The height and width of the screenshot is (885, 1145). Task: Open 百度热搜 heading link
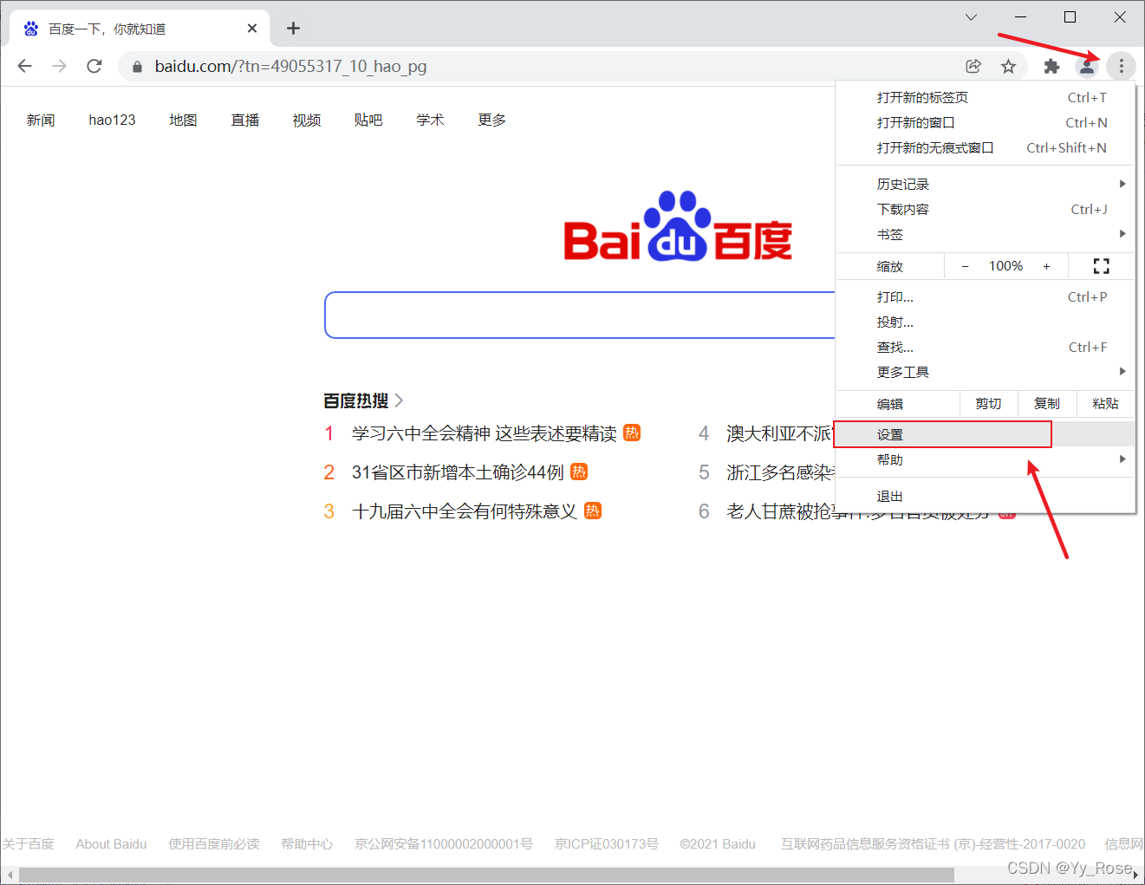pyautogui.click(x=363, y=400)
